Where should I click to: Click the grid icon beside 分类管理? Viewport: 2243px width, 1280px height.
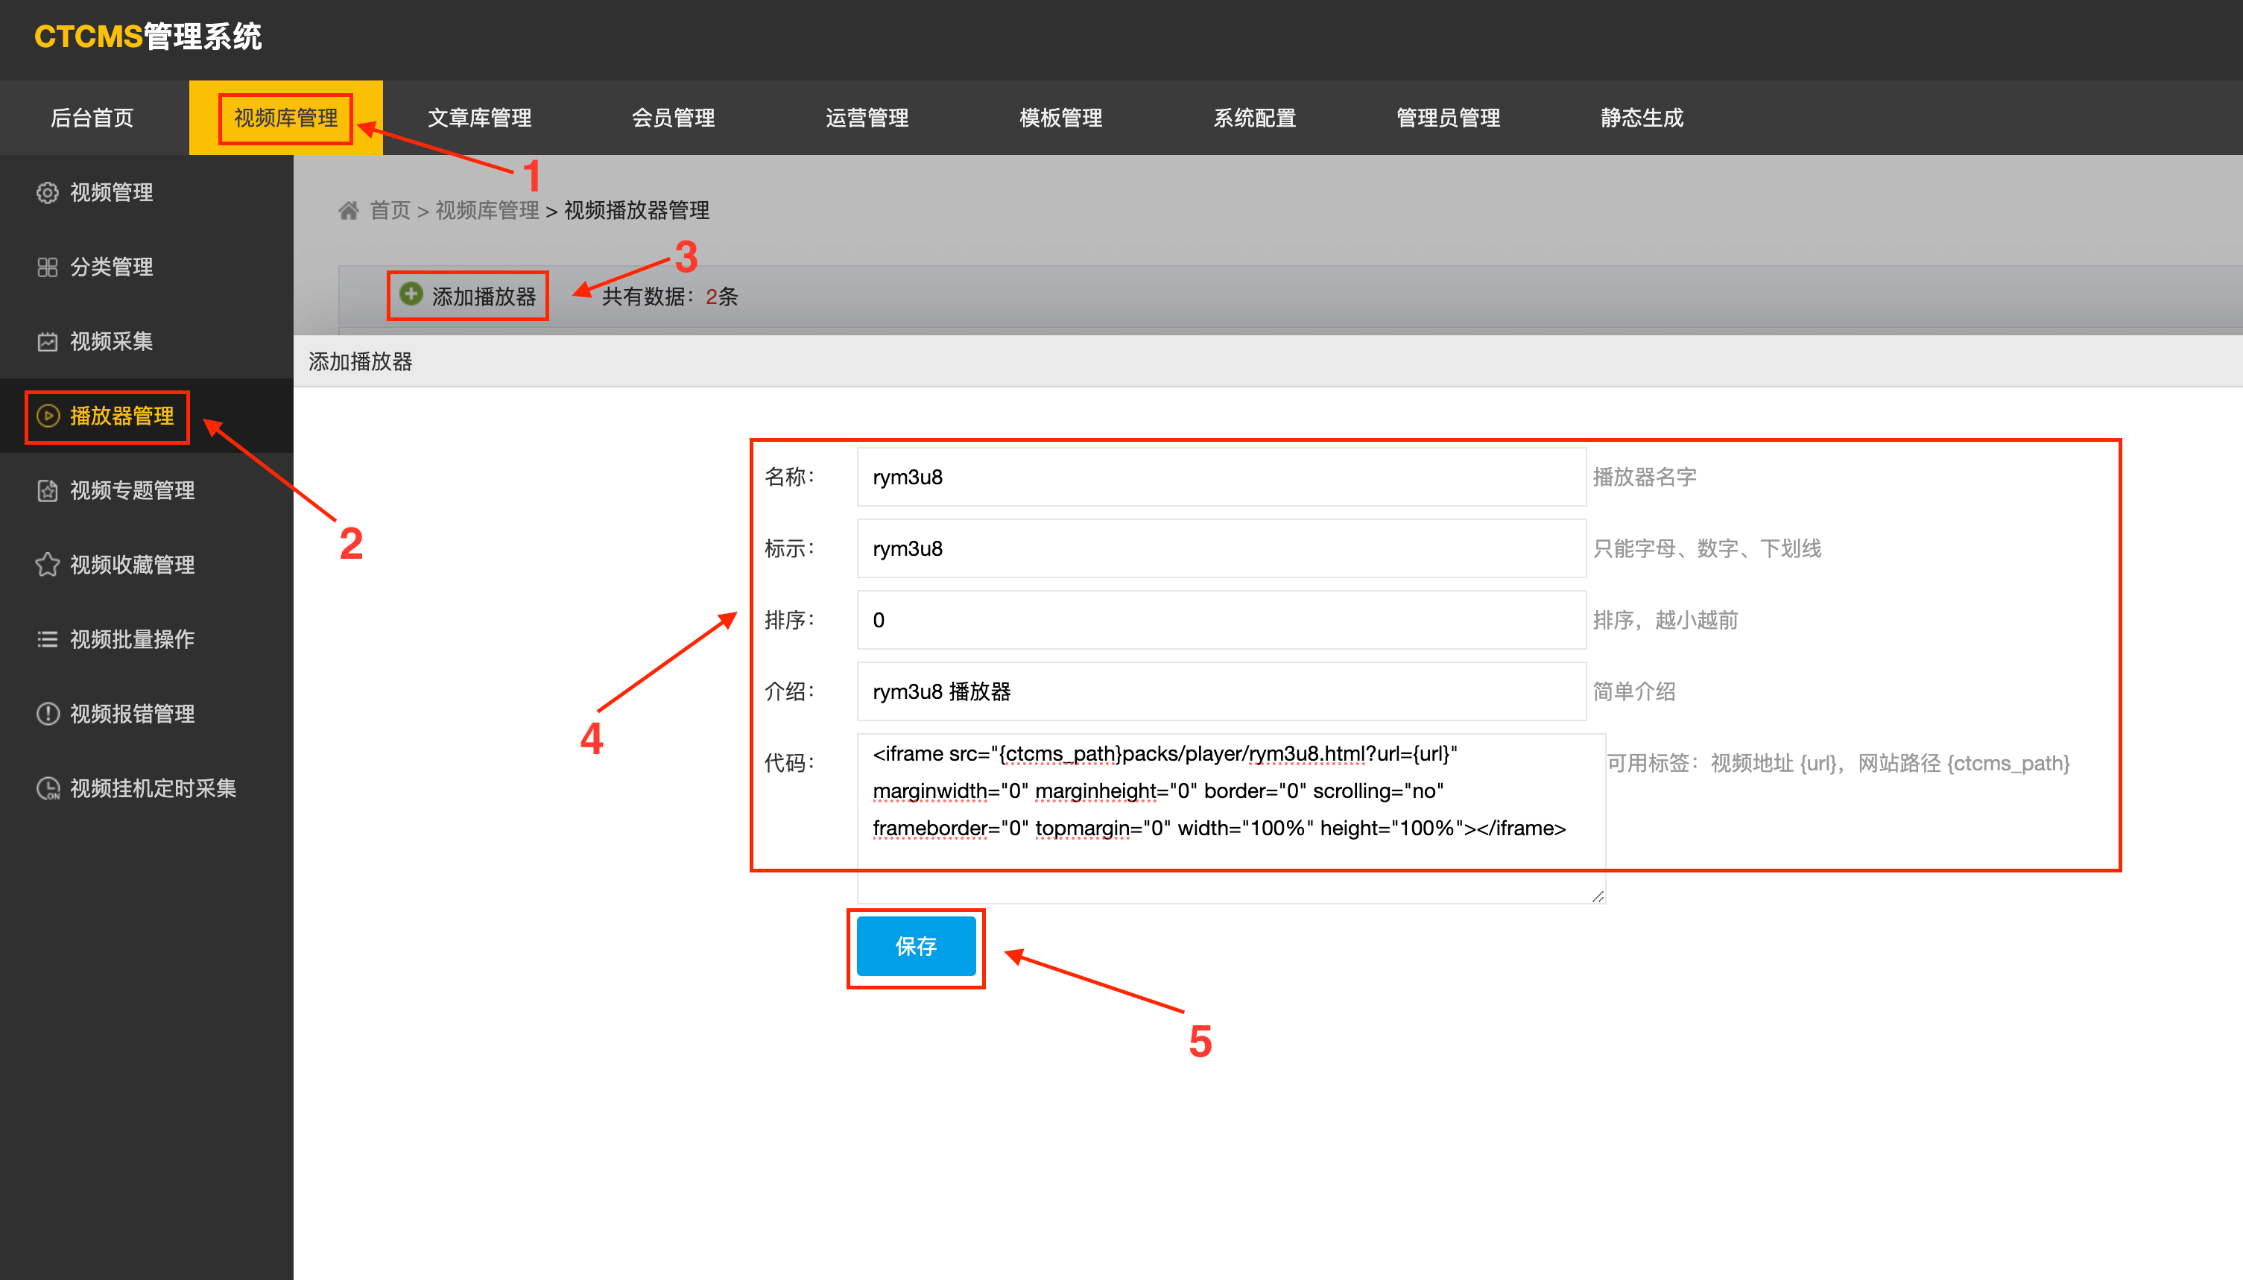[48, 267]
